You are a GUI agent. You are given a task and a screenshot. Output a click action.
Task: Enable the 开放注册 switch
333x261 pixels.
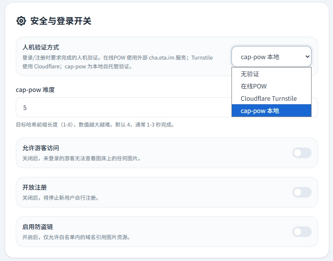pyautogui.click(x=302, y=192)
